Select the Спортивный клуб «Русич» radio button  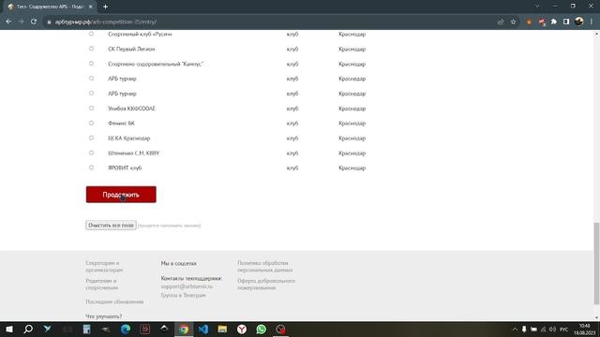coord(91,34)
